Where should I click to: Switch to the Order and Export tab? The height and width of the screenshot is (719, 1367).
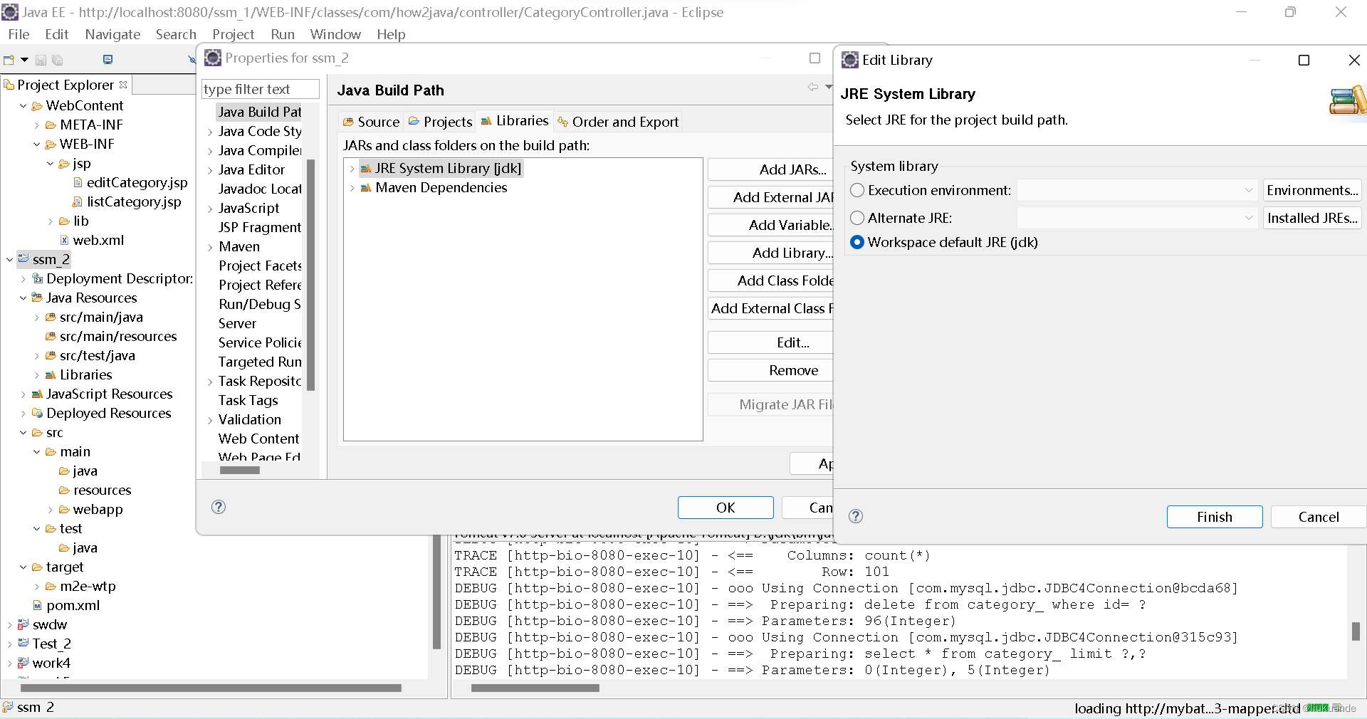tap(618, 122)
